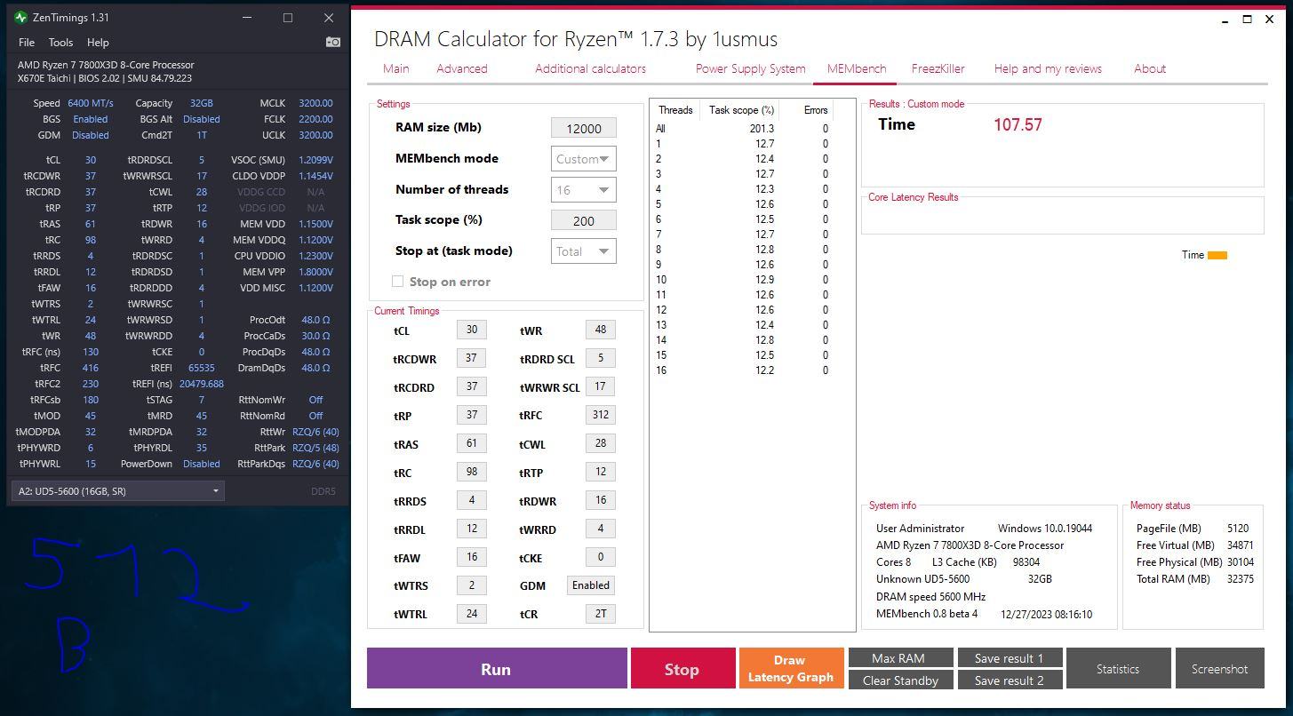This screenshot has height=716, width=1293.
Task: Expand the Number of threads dropdown
Action: click(584, 190)
